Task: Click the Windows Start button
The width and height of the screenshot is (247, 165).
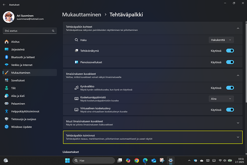Action: tap(68, 160)
